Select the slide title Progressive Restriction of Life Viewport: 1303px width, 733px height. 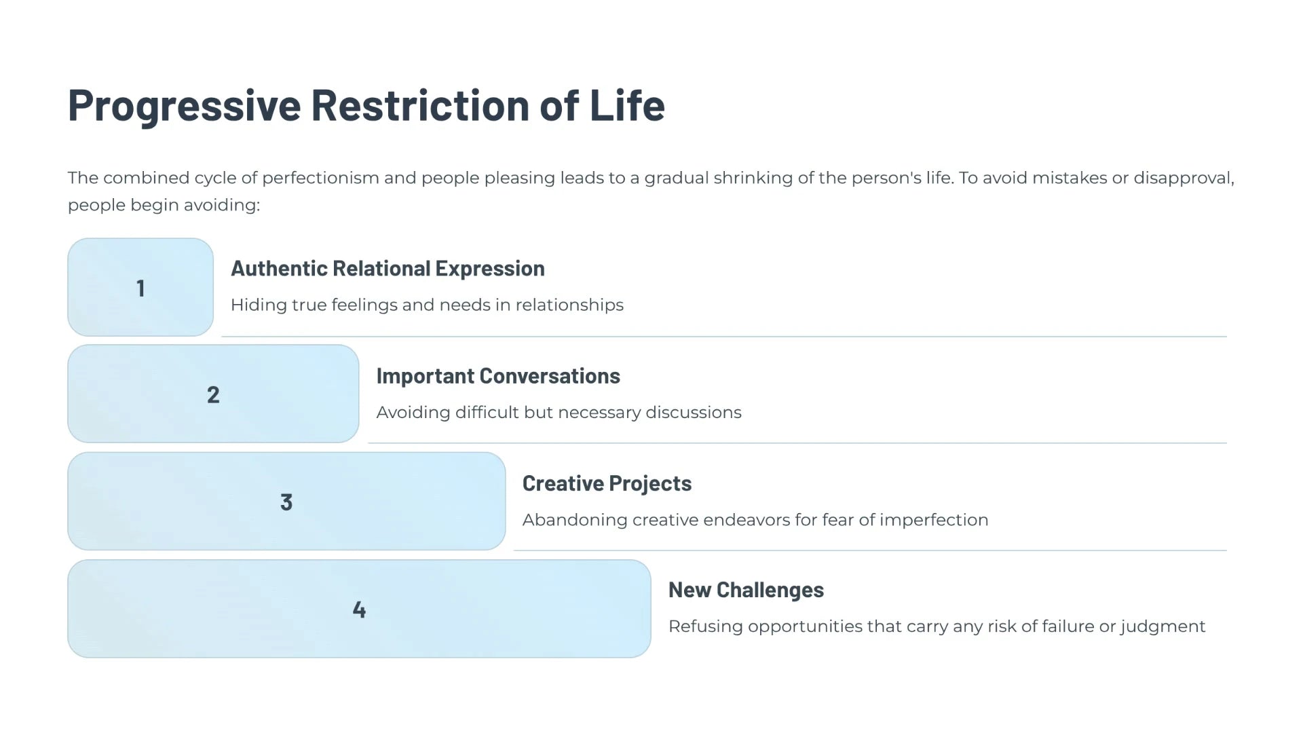point(366,105)
